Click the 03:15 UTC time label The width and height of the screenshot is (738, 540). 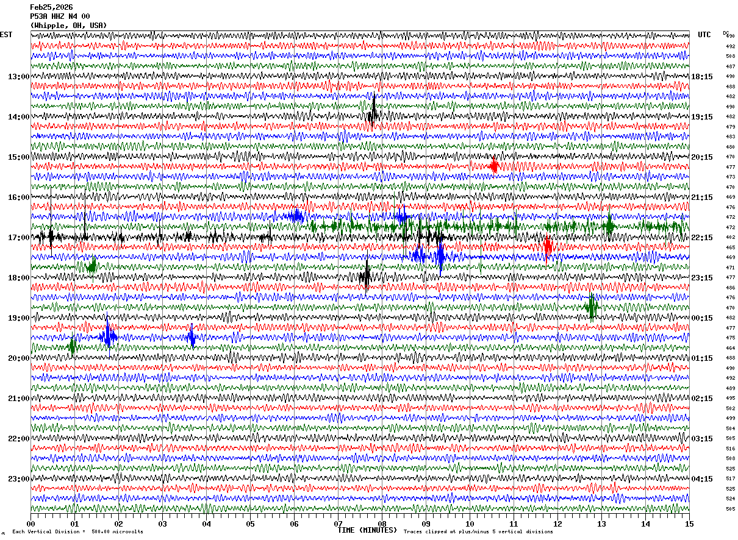[702, 438]
